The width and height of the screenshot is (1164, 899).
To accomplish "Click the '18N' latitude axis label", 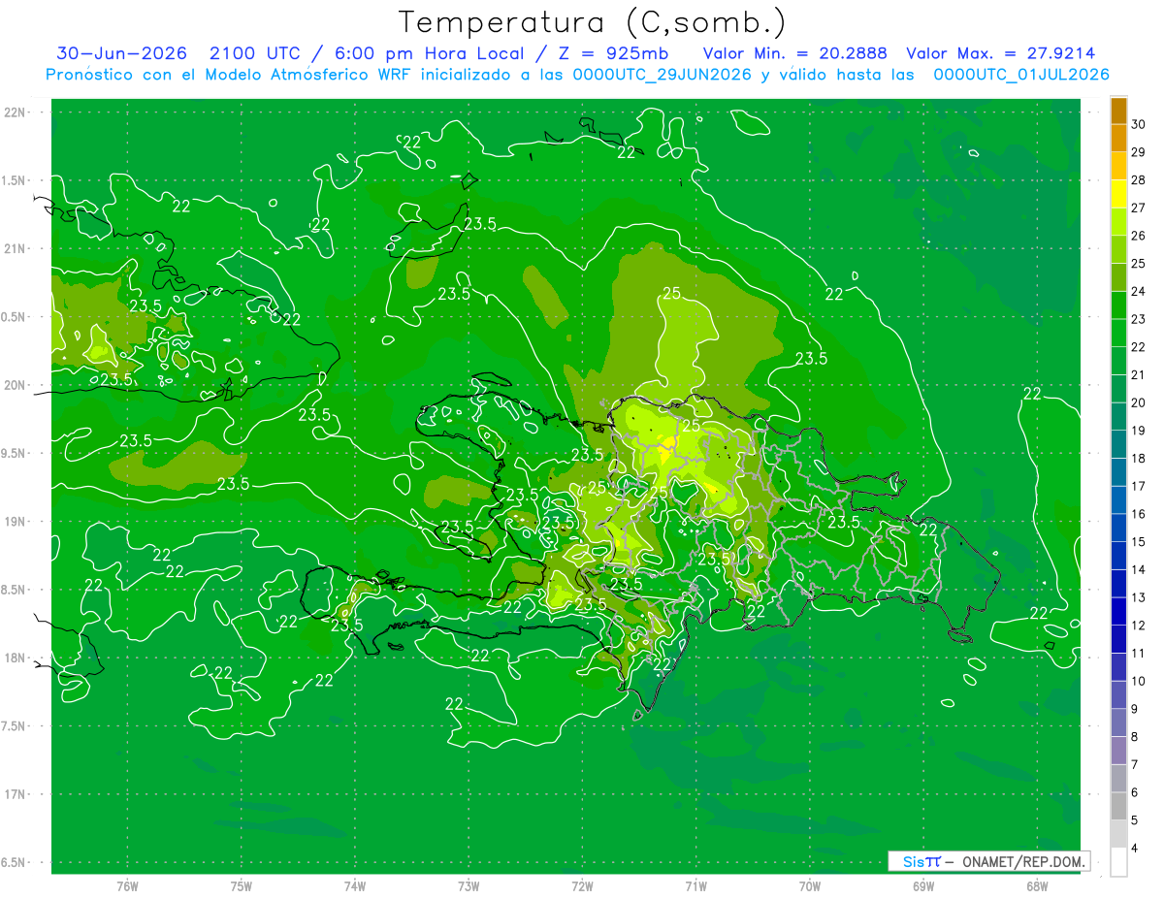I will coord(16,658).
